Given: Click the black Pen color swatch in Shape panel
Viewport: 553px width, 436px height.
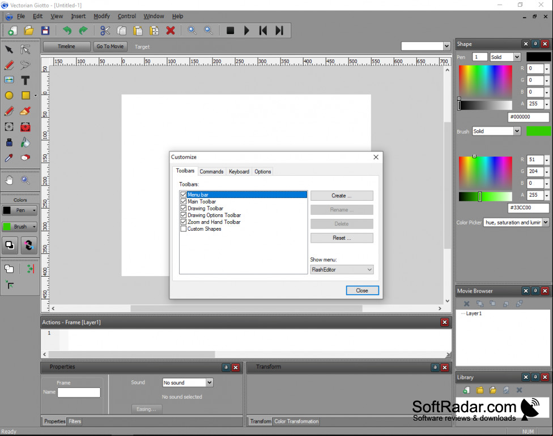Looking at the screenshot, I should coord(538,57).
